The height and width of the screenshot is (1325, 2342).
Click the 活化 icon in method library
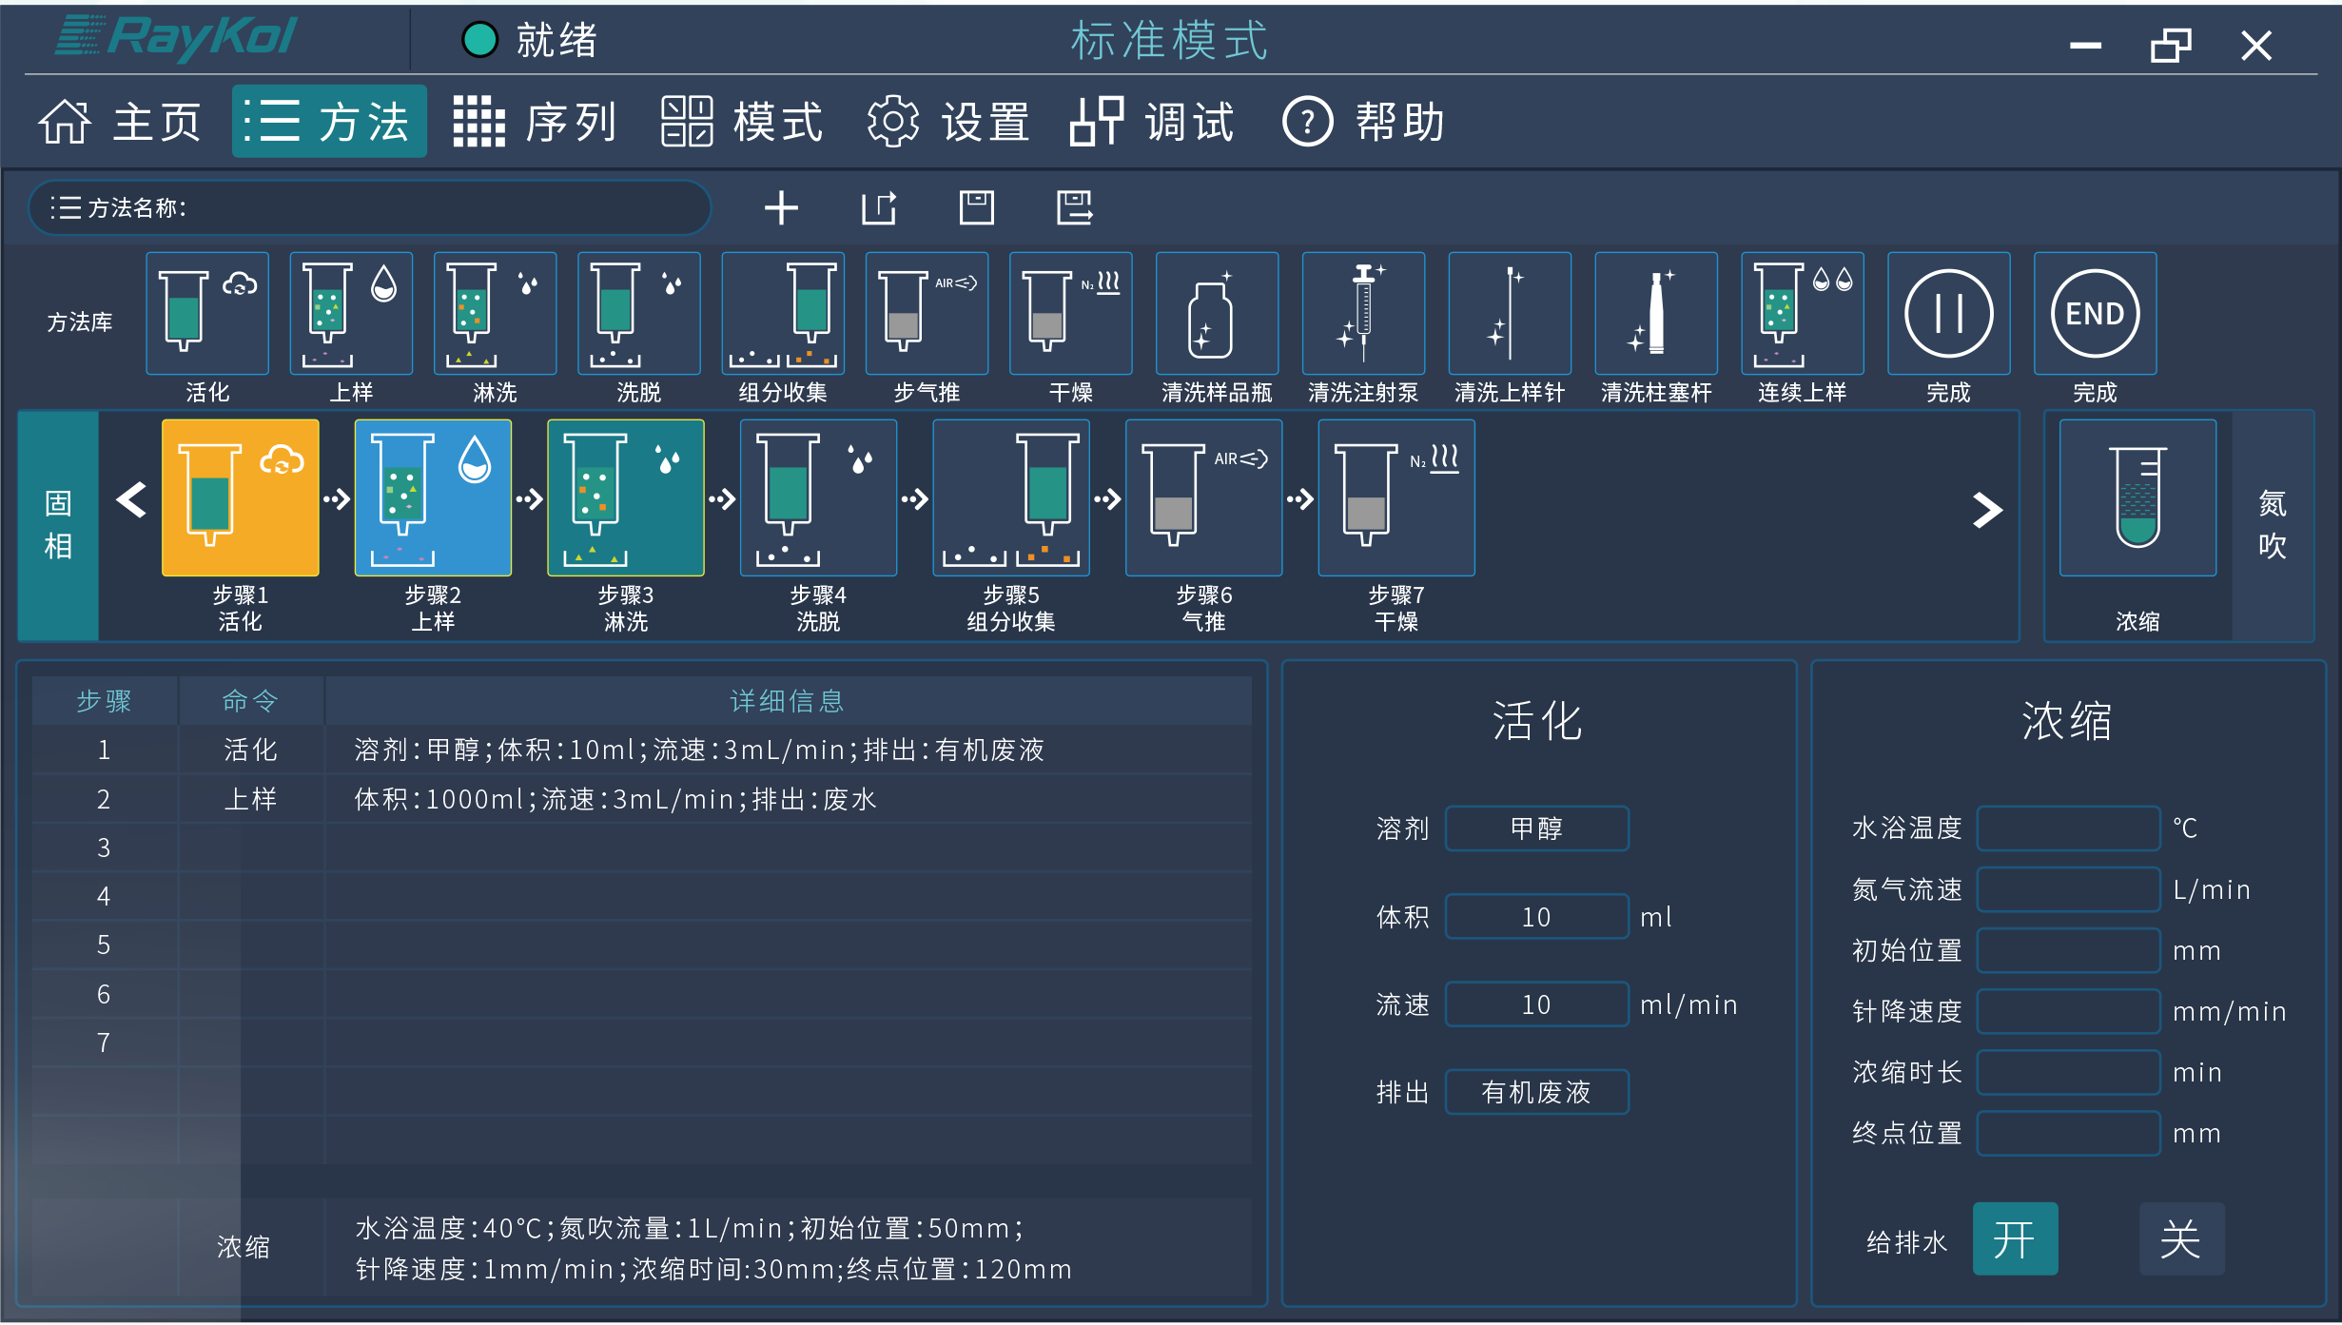click(207, 314)
